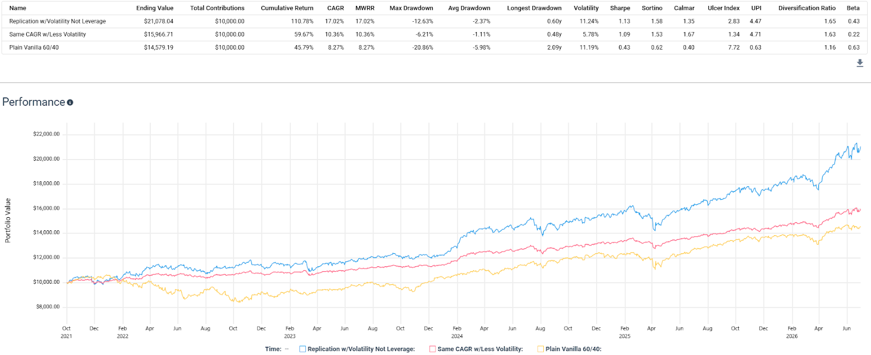The width and height of the screenshot is (871, 355).
Task: Click Sortino column header
Action: pyautogui.click(x=652, y=8)
